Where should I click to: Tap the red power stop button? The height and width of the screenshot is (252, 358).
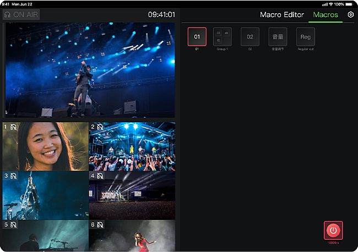[x=333, y=231]
